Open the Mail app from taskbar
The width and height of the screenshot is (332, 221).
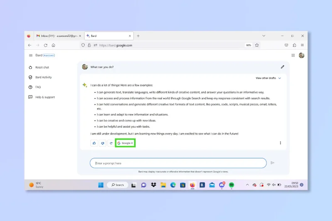tap(212, 185)
